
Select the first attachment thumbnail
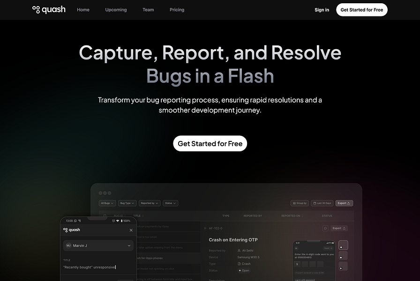coord(343,245)
